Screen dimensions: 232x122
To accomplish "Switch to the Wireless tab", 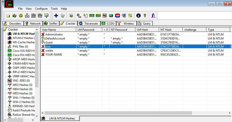I will (126, 24).
